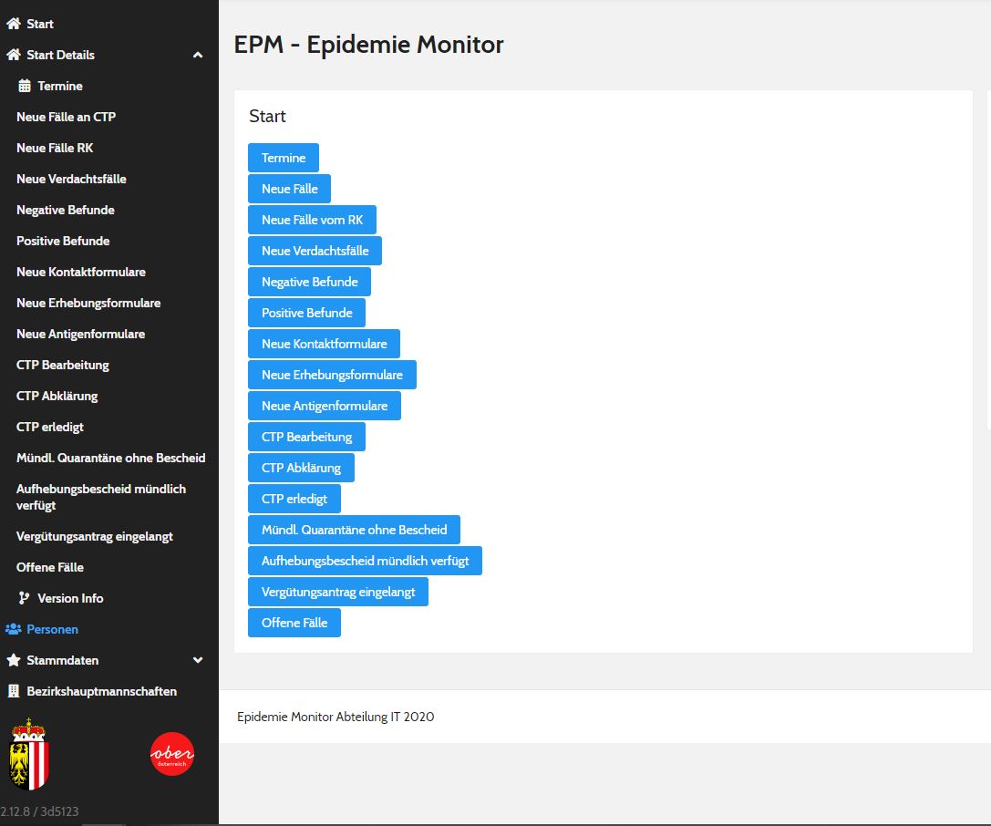Click the blue CTP Bearbeitung button

306,437
